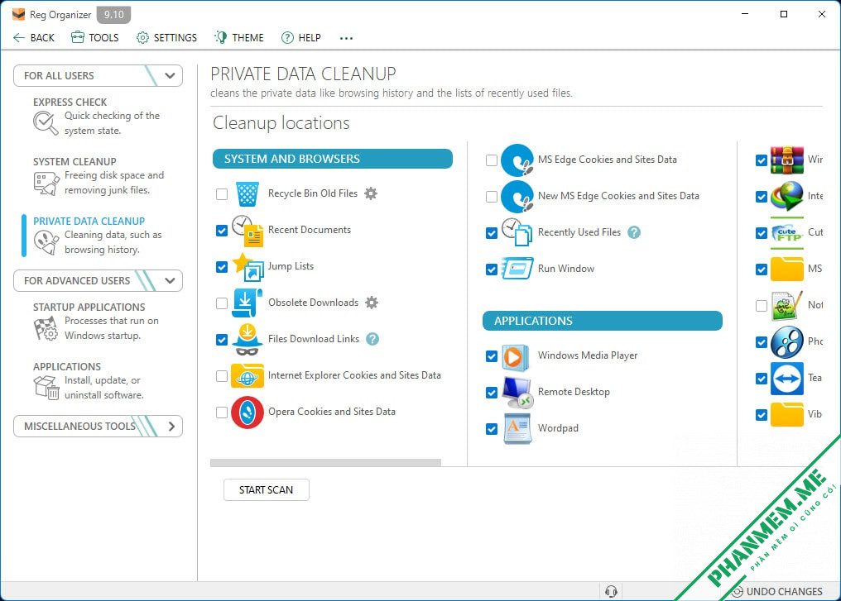Click the Opera Cookies icon
Image resolution: width=841 pixels, height=601 pixels.
pyautogui.click(x=247, y=413)
